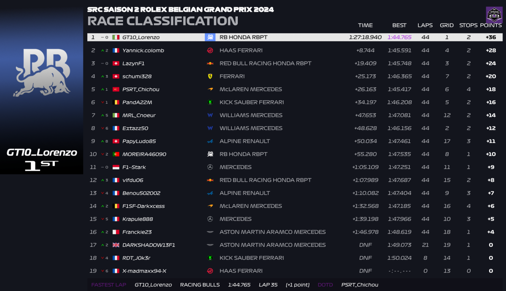Image resolution: width=506 pixels, height=291 pixels.
Task: Click Aston Martin logo in Franckie23 row
Action: [x=210, y=232]
